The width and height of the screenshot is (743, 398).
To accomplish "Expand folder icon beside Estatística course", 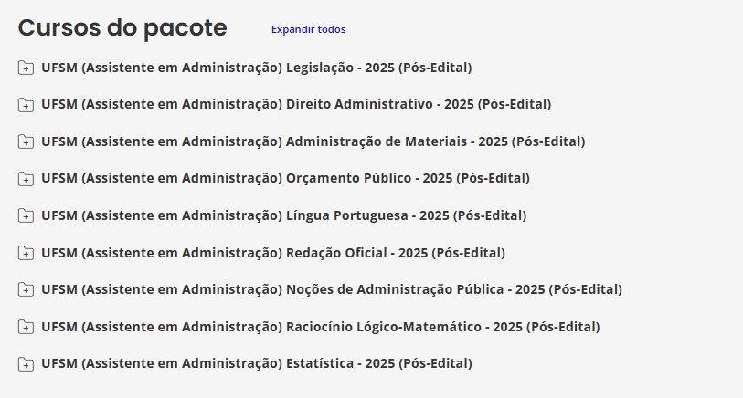I will [26, 363].
